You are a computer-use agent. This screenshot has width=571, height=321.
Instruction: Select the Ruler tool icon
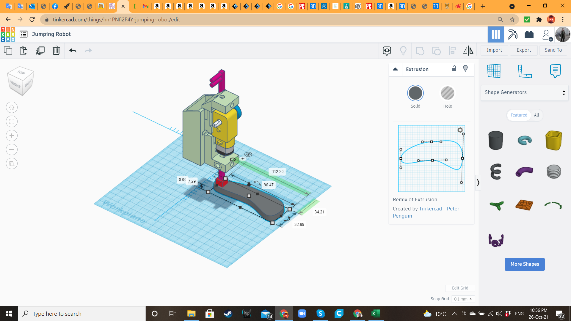[525, 71]
